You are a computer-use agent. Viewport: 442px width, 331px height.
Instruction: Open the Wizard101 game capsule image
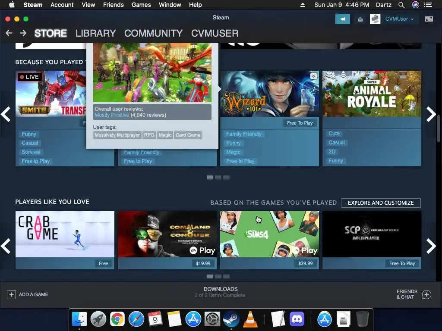pos(269,94)
